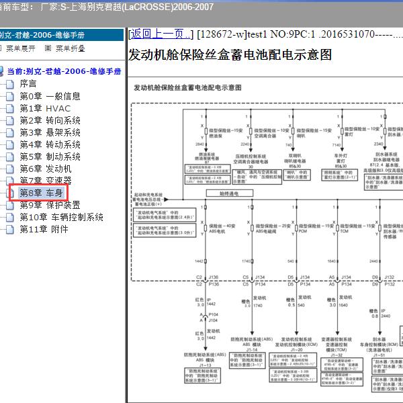Click the page icon beside 第1章 HVAC
Image resolution: width=403 pixels, height=403 pixels.
(10, 108)
